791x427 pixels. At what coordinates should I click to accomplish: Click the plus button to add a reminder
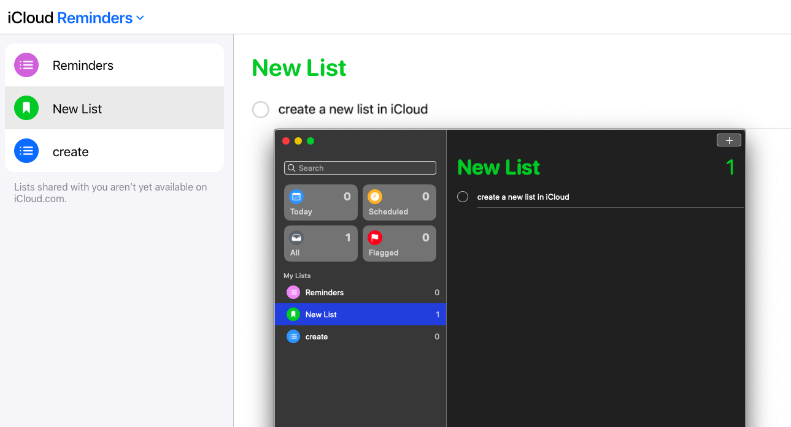tap(728, 140)
